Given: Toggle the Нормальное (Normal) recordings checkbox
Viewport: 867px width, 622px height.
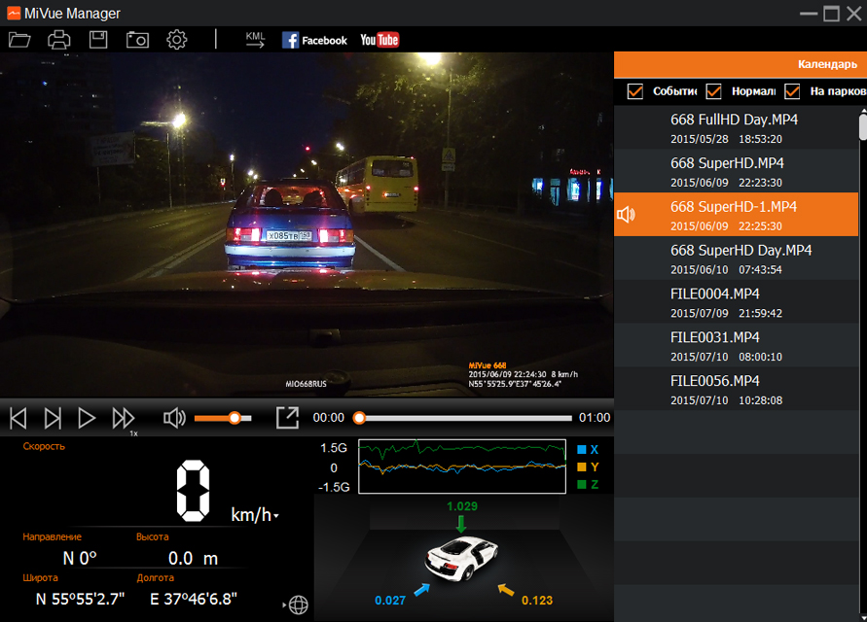Looking at the screenshot, I should click(x=713, y=91).
